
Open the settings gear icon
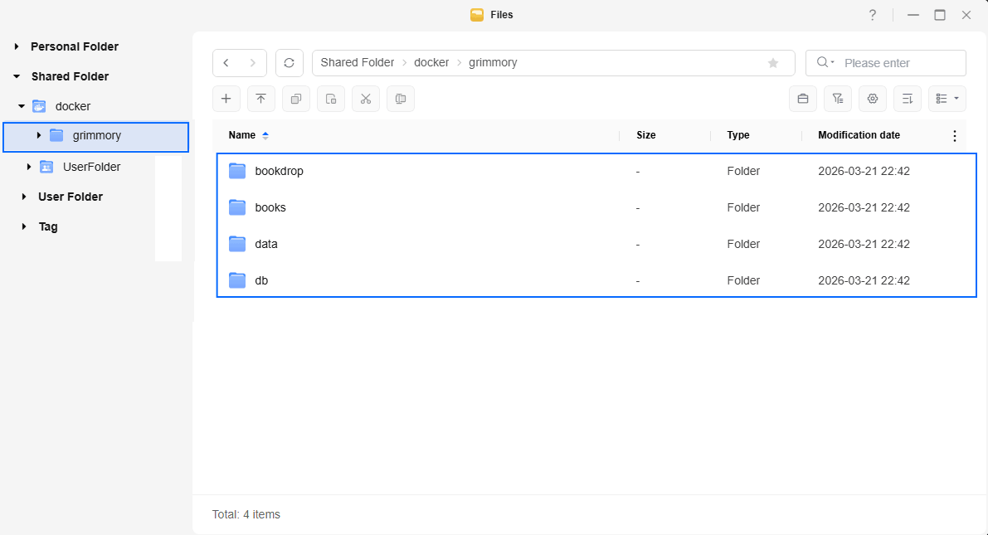point(873,99)
